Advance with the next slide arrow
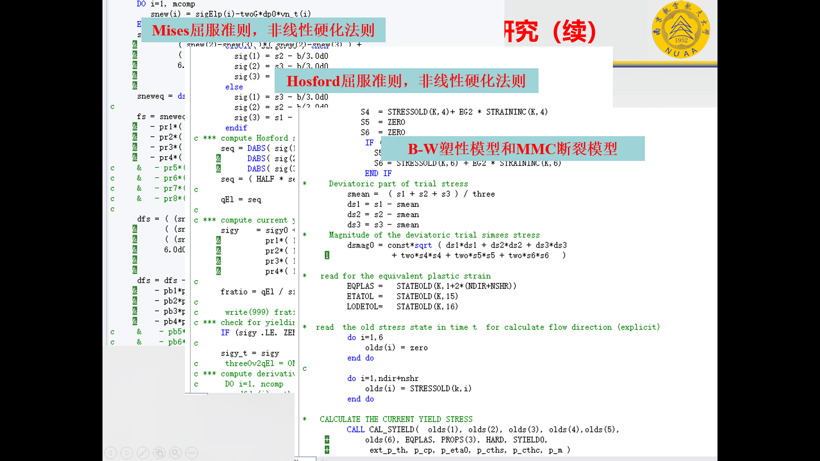This screenshot has height=461, width=820. [x=127, y=453]
